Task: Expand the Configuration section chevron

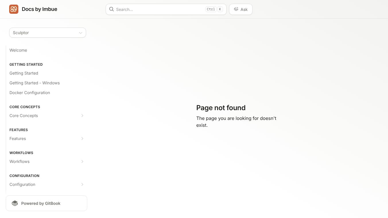Action: click(82, 184)
